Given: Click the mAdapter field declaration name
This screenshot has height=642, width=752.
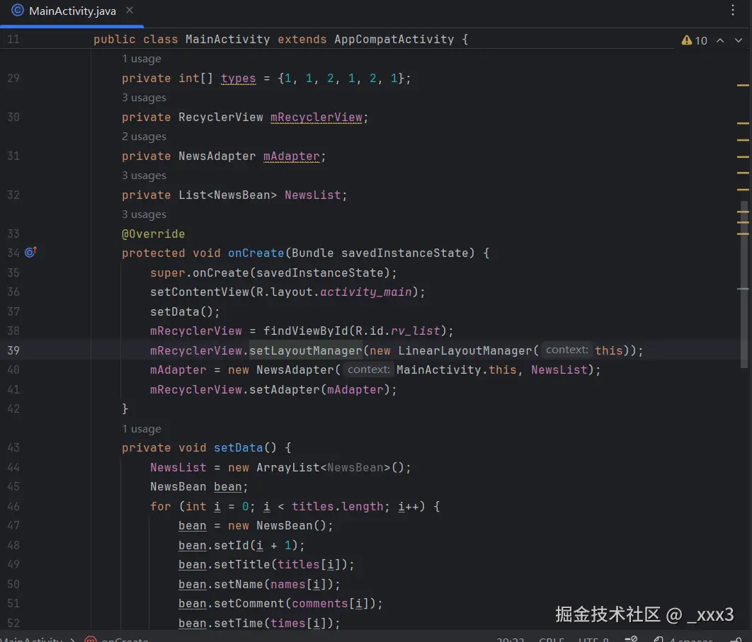Looking at the screenshot, I should pos(292,156).
